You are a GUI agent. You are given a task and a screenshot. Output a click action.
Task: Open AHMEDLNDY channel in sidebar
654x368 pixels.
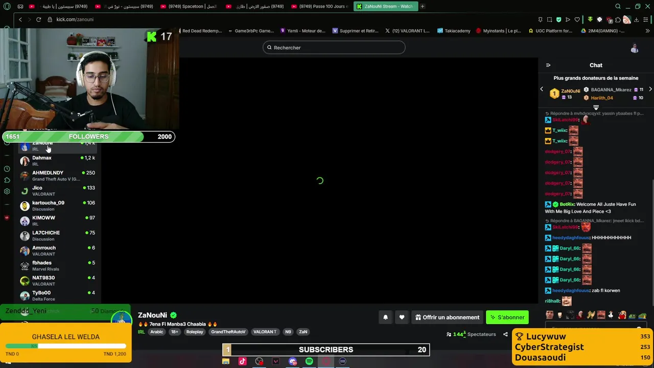58,176
